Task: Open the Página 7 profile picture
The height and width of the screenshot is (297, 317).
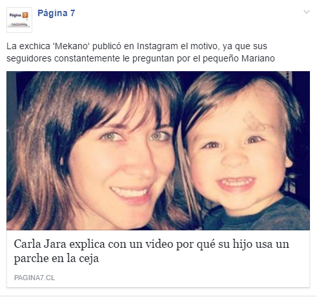Action: 19,20
